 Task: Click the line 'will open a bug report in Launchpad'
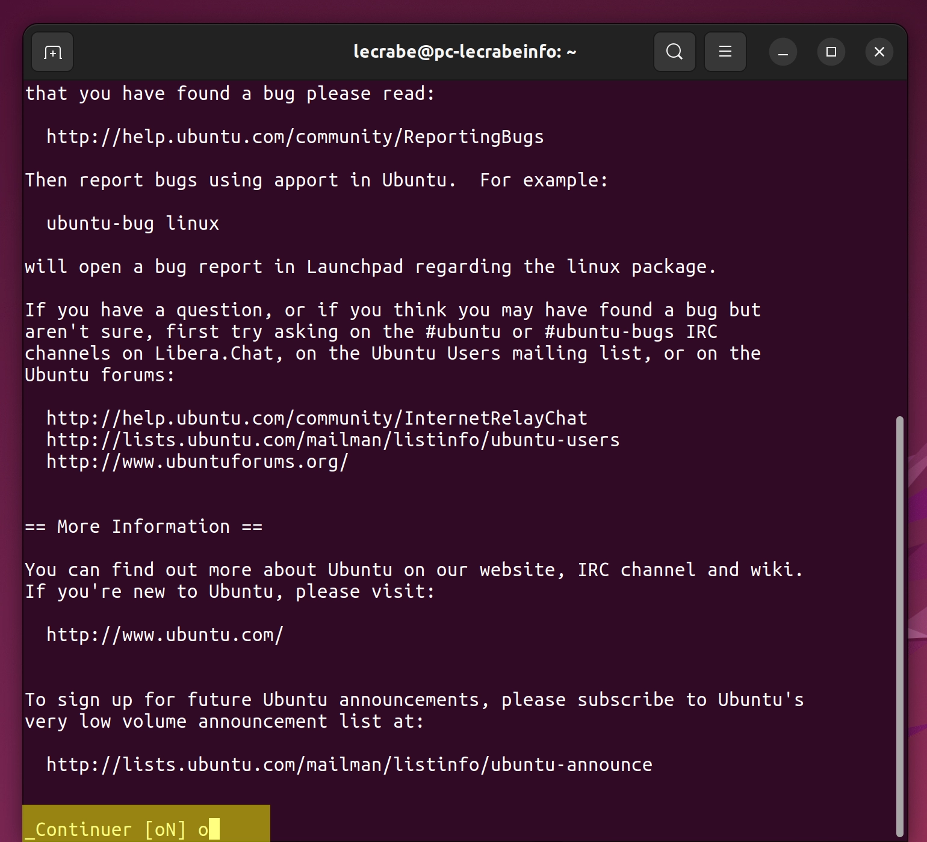pyautogui.click(x=371, y=266)
